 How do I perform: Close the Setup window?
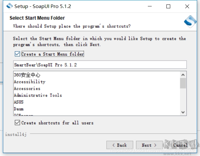tap(187, 6)
